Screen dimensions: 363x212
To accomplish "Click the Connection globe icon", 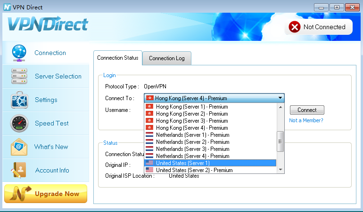I will point(19,53).
